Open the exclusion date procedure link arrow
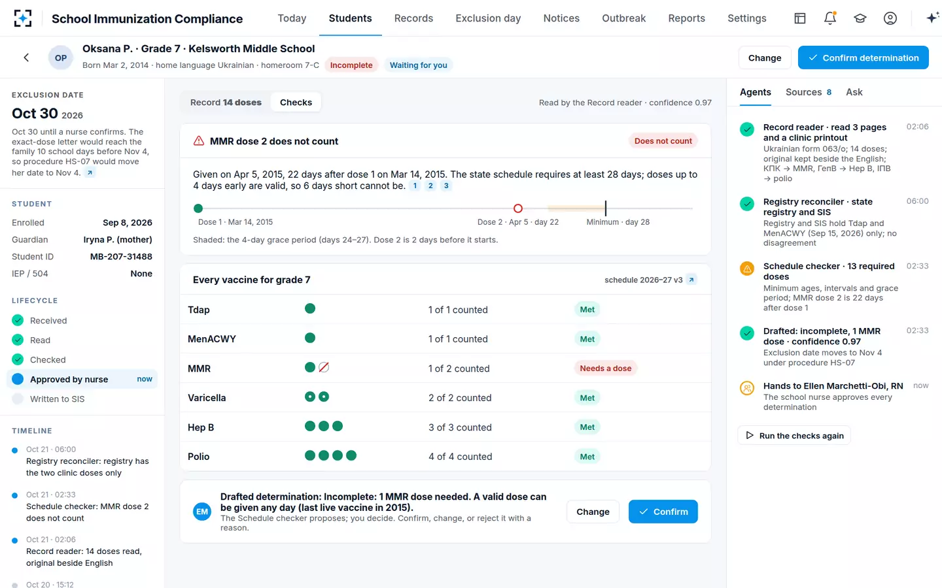Image resolution: width=942 pixels, height=588 pixels. tap(90, 172)
